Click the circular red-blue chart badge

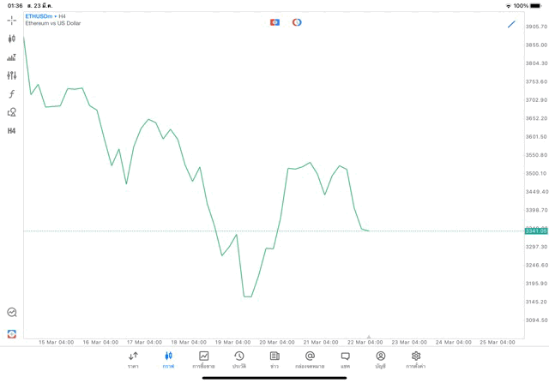click(297, 22)
